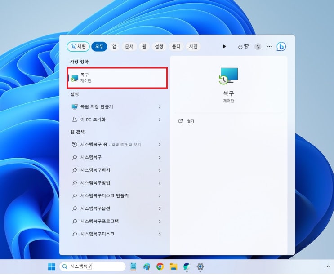Screen dimensions: 334x275
Task: Select the 시스템복구 web suggestion
Action: pyautogui.click(x=117, y=157)
